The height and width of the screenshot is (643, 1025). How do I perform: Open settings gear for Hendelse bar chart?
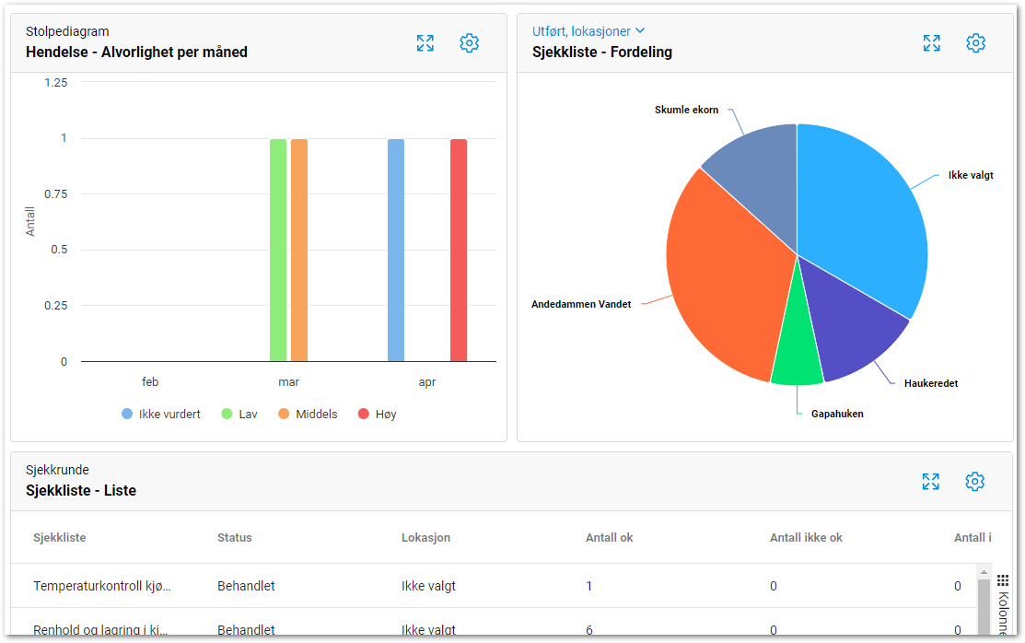[x=469, y=43]
